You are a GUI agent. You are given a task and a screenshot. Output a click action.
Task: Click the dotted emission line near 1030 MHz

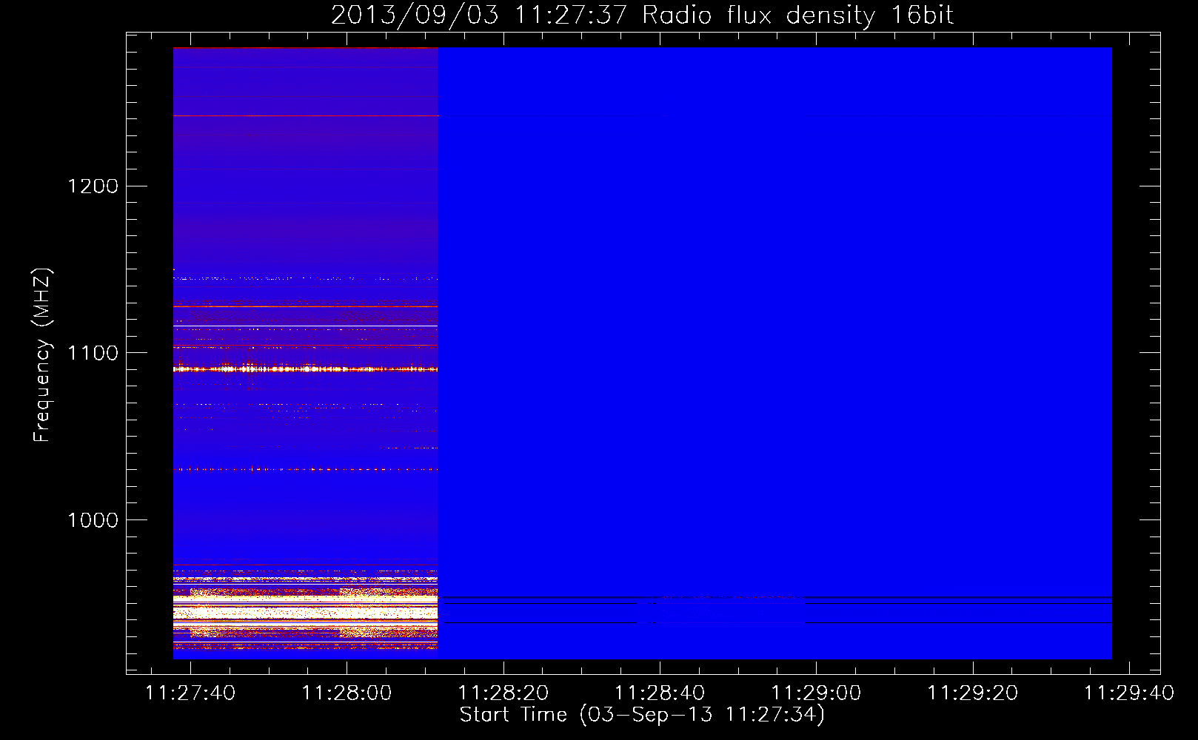[305, 469]
